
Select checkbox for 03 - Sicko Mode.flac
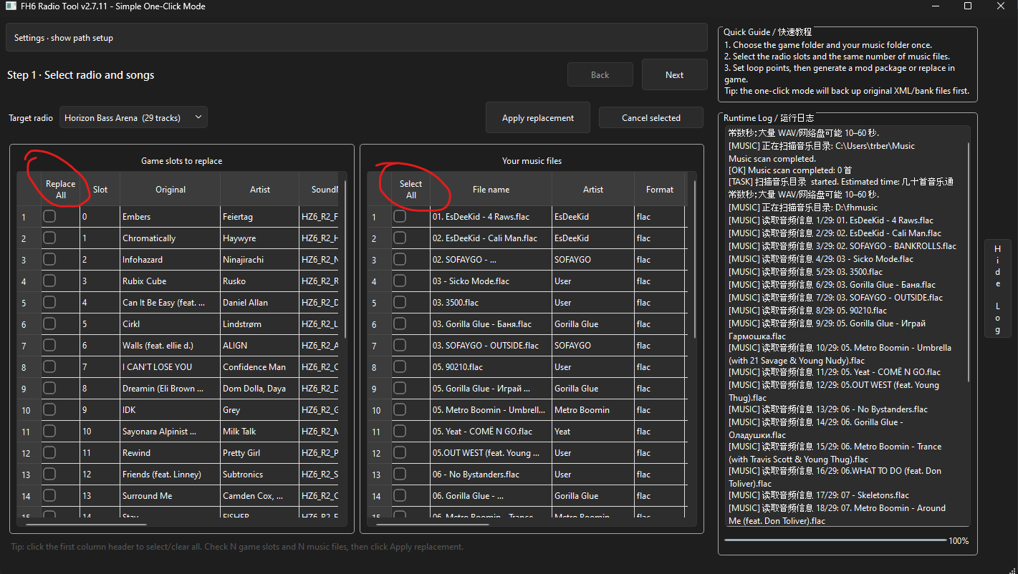[400, 281]
